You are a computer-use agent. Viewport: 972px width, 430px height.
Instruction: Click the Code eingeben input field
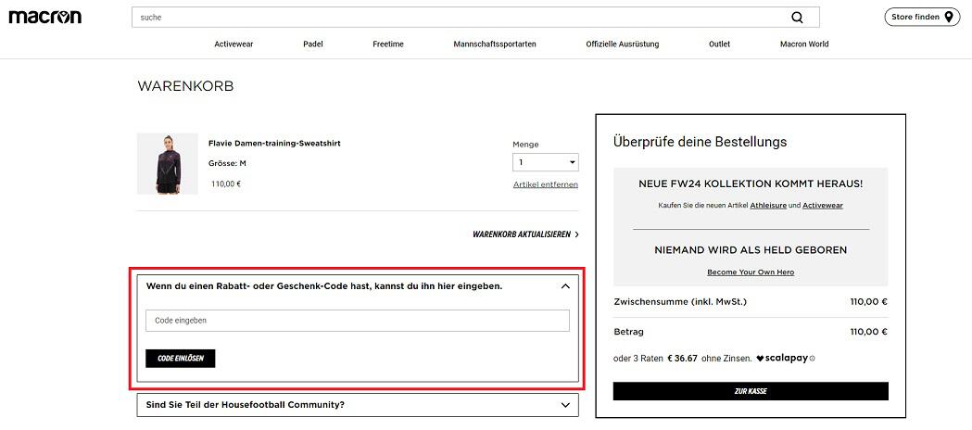(x=358, y=321)
